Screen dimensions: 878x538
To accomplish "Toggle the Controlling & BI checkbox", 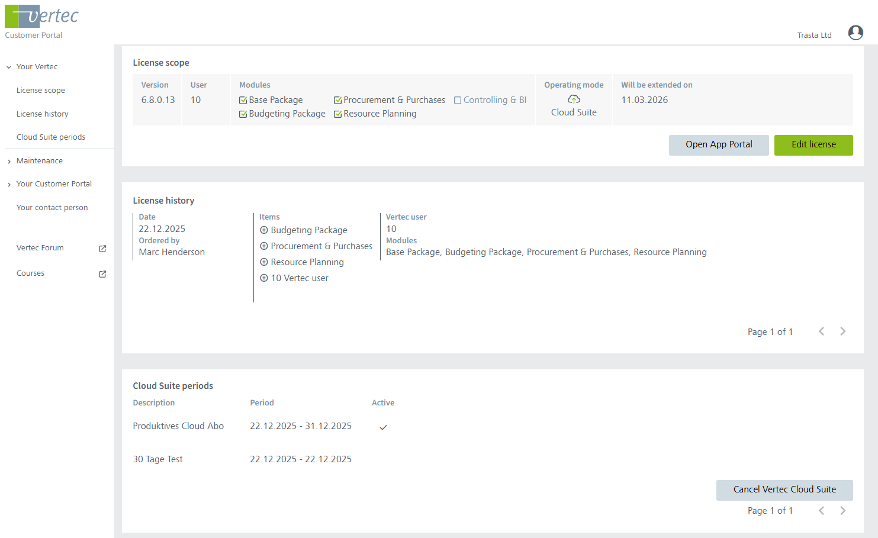I will (458, 101).
